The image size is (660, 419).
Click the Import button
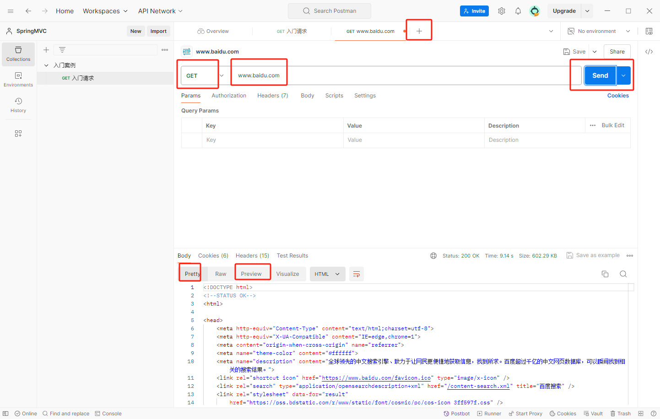pos(158,31)
